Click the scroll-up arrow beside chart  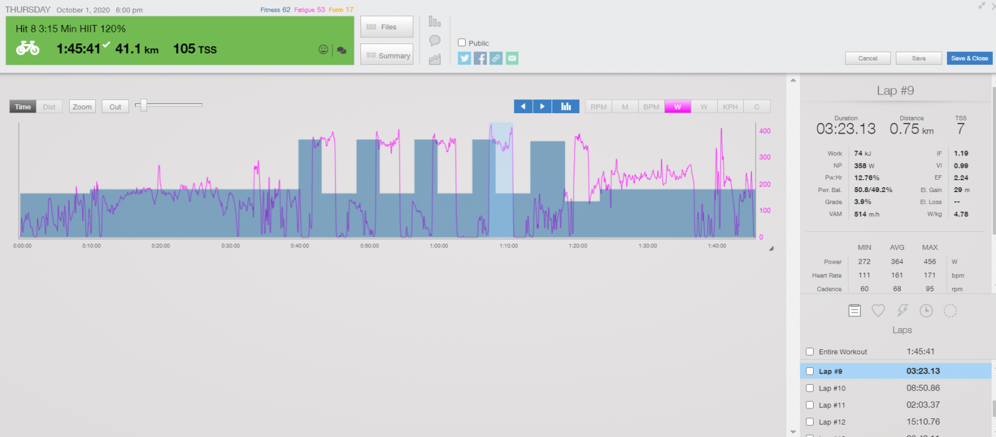coord(793,80)
